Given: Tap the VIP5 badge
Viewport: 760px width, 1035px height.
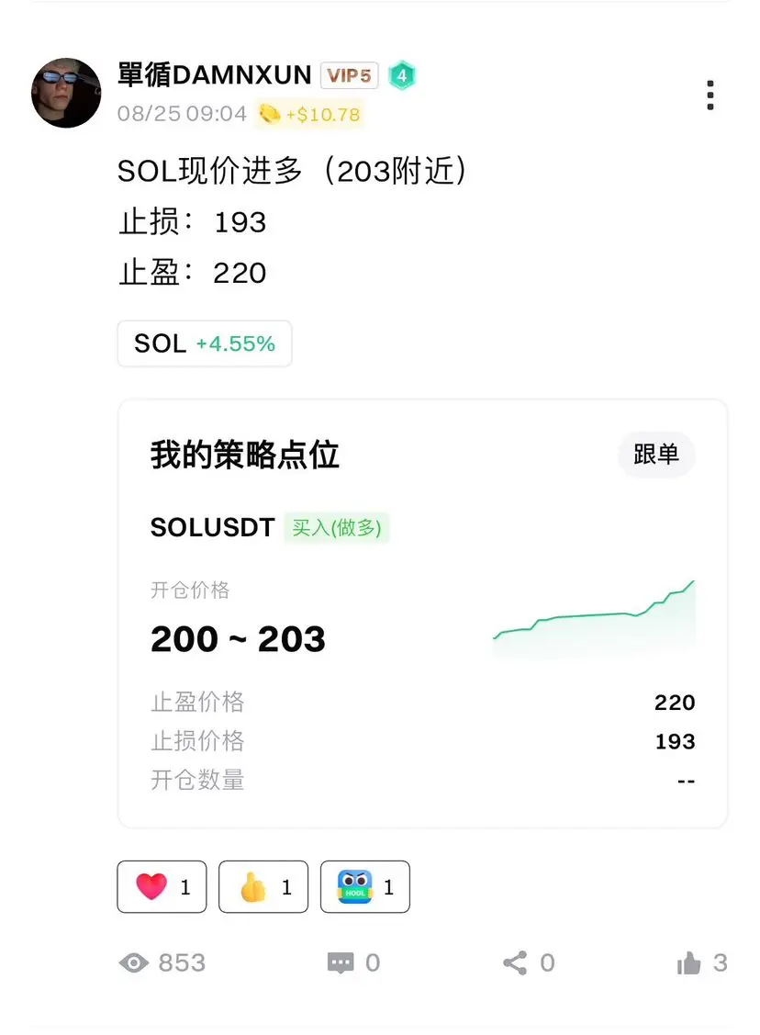Looking at the screenshot, I should [x=350, y=75].
